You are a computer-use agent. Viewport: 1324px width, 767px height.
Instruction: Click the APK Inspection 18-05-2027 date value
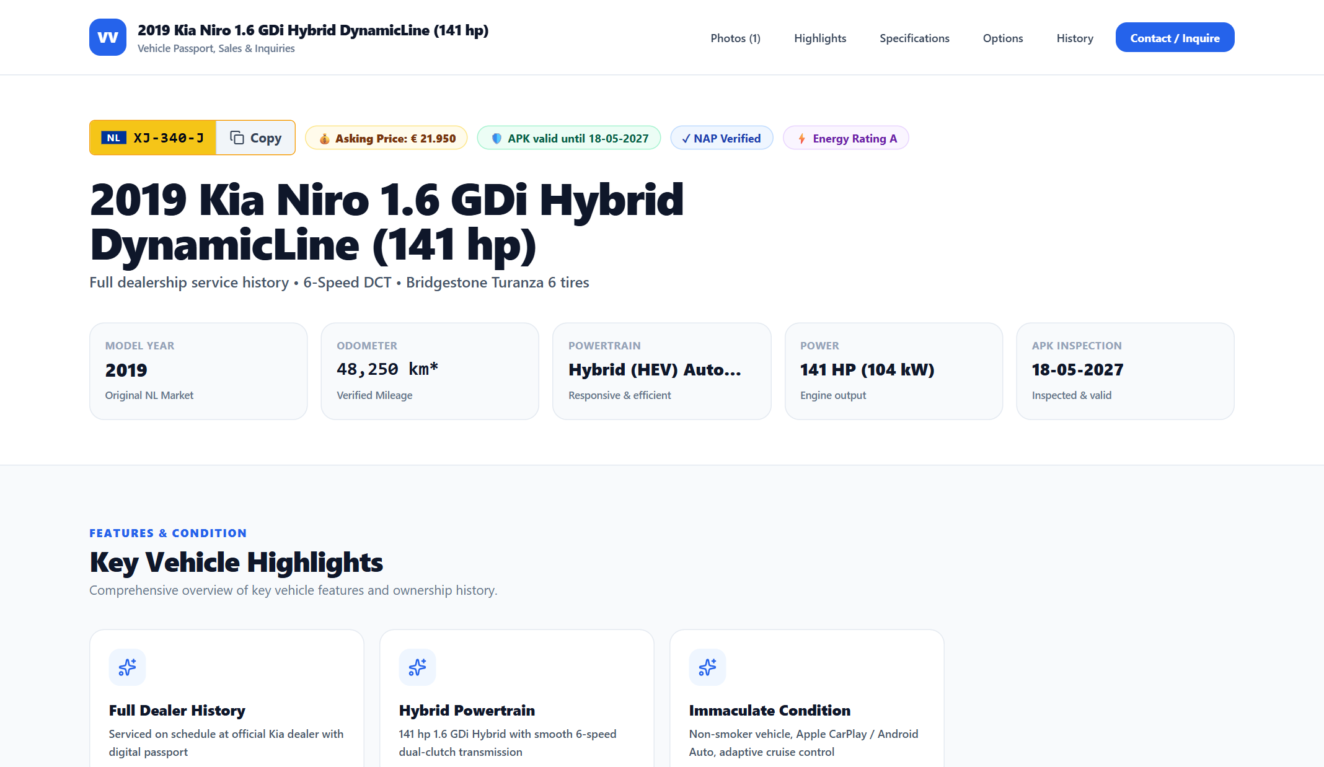(x=1077, y=370)
